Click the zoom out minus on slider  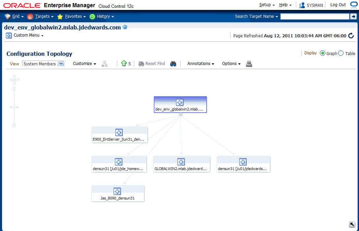pyautogui.click(x=14, y=126)
